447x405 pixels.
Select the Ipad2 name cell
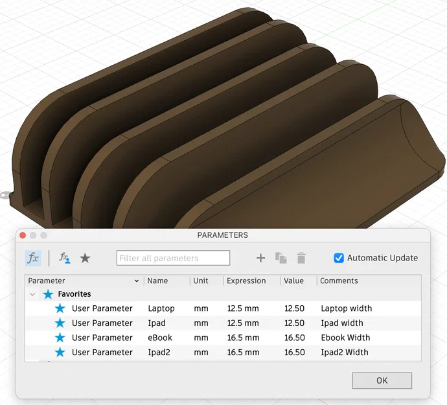[159, 353]
